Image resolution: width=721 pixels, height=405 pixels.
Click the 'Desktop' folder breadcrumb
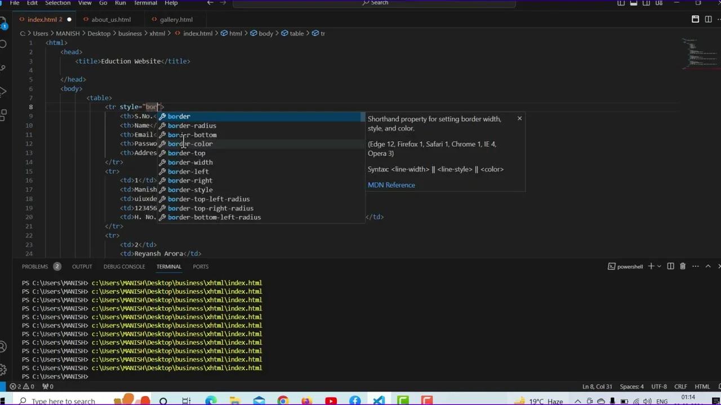point(99,33)
